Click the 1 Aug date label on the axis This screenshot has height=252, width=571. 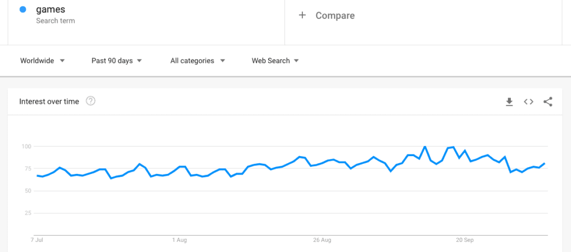(180, 240)
